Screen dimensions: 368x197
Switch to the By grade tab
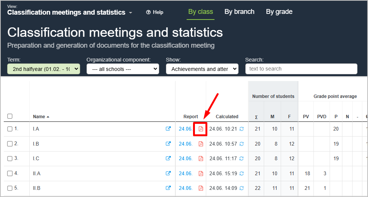click(x=279, y=12)
